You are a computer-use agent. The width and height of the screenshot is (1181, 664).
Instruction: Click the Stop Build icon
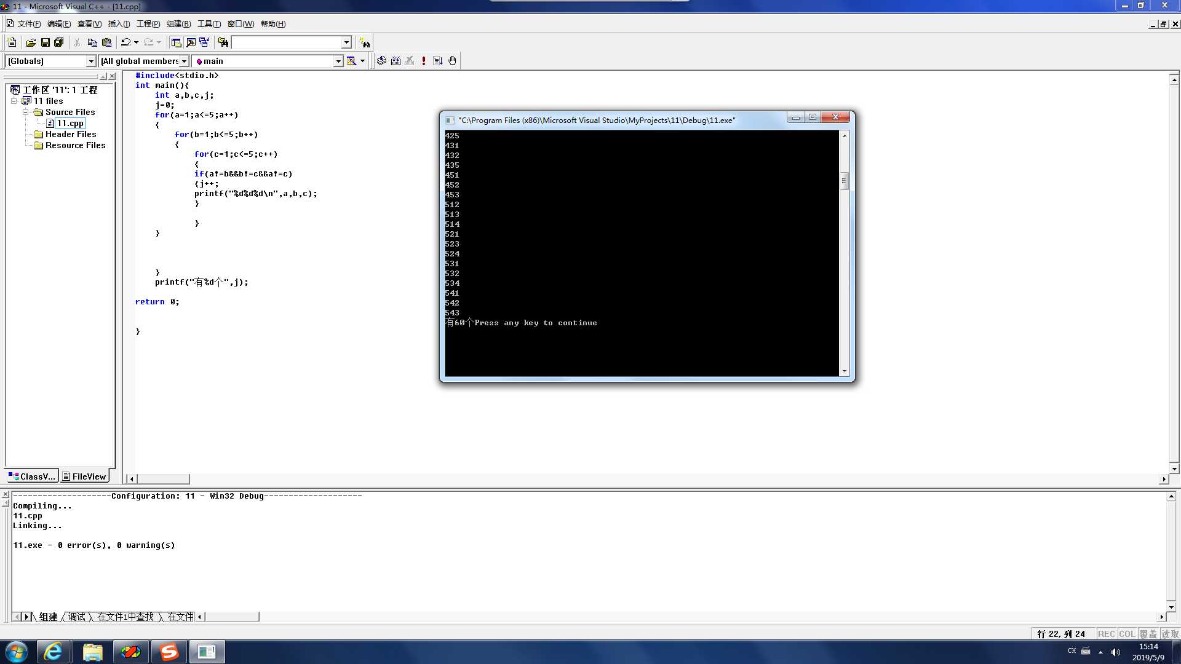tap(410, 61)
